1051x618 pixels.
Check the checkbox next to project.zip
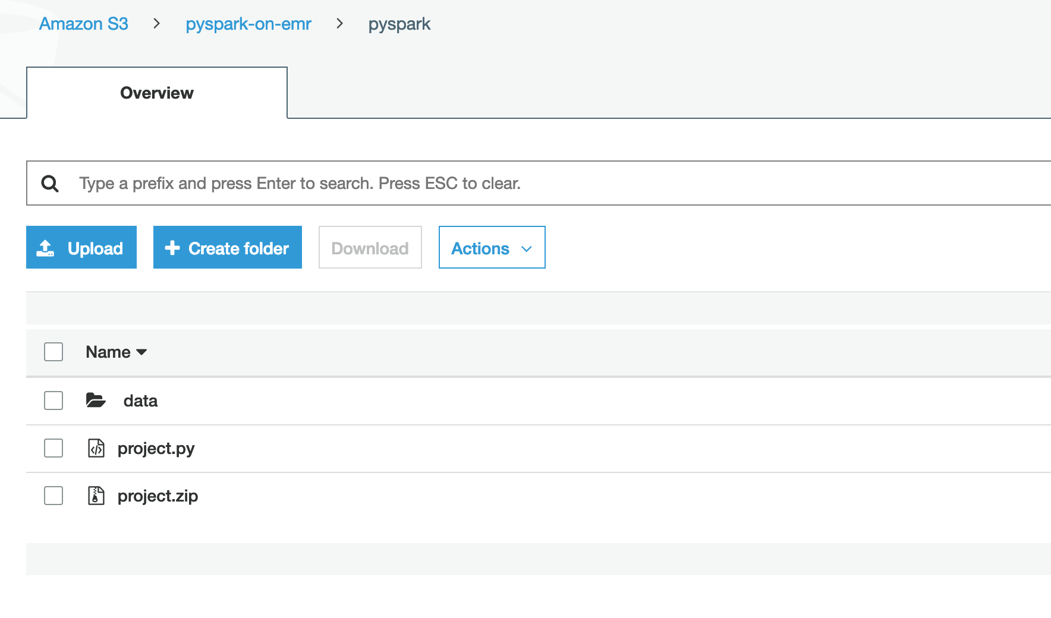[x=53, y=496]
